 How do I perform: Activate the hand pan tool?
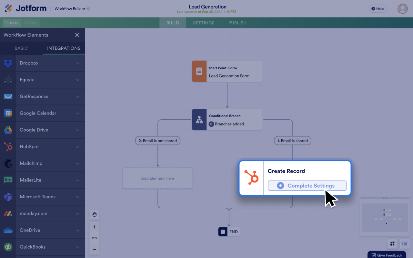pos(95,214)
